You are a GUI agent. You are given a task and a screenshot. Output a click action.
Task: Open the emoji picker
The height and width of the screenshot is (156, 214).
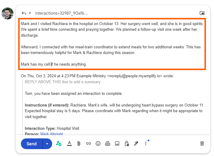point(98,143)
